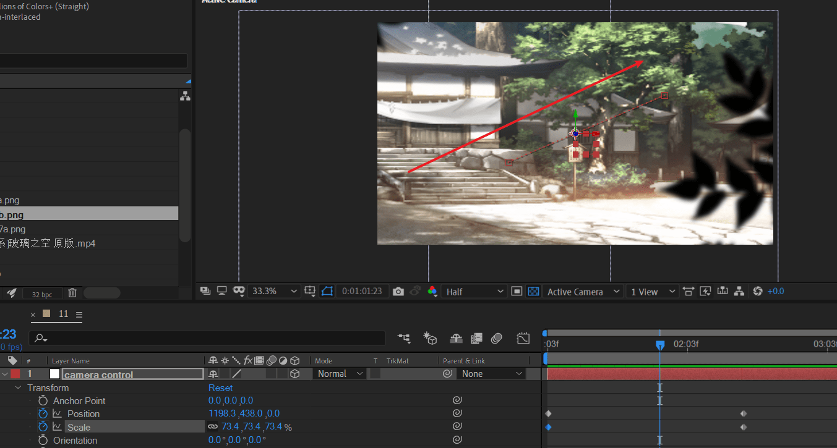
Task: Collapse the camera control layer arrow
Action: (5, 373)
